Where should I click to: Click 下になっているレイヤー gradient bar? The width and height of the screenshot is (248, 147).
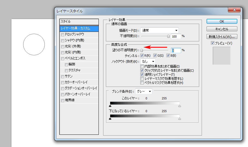pos(145,116)
